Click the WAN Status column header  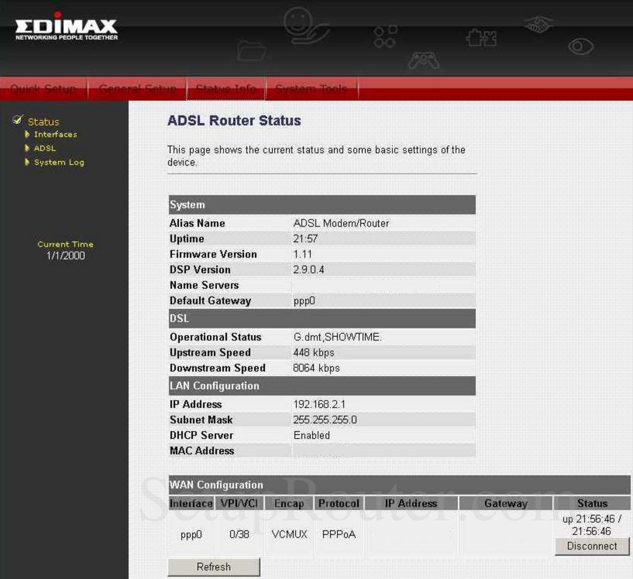click(592, 503)
